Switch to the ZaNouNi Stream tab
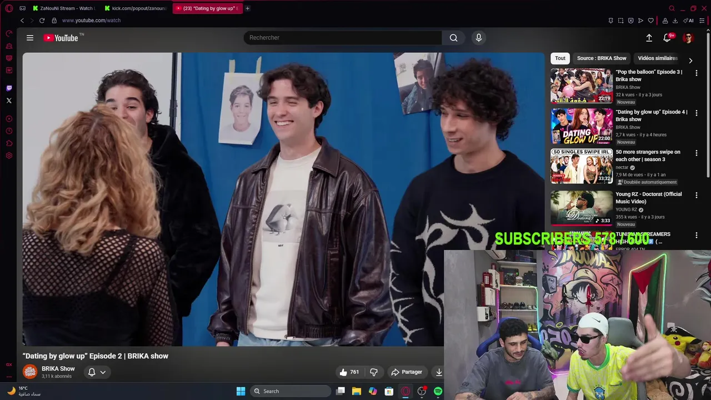This screenshot has height=400, width=711. [64, 8]
